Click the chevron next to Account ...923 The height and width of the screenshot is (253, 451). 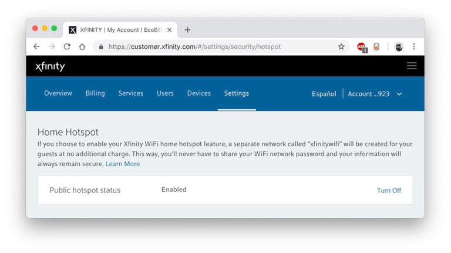coord(399,95)
